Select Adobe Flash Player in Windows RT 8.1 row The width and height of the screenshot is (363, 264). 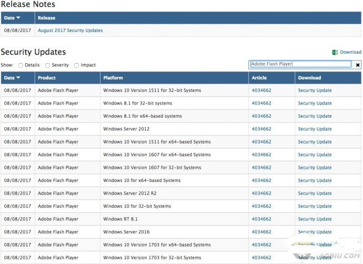[58, 219]
